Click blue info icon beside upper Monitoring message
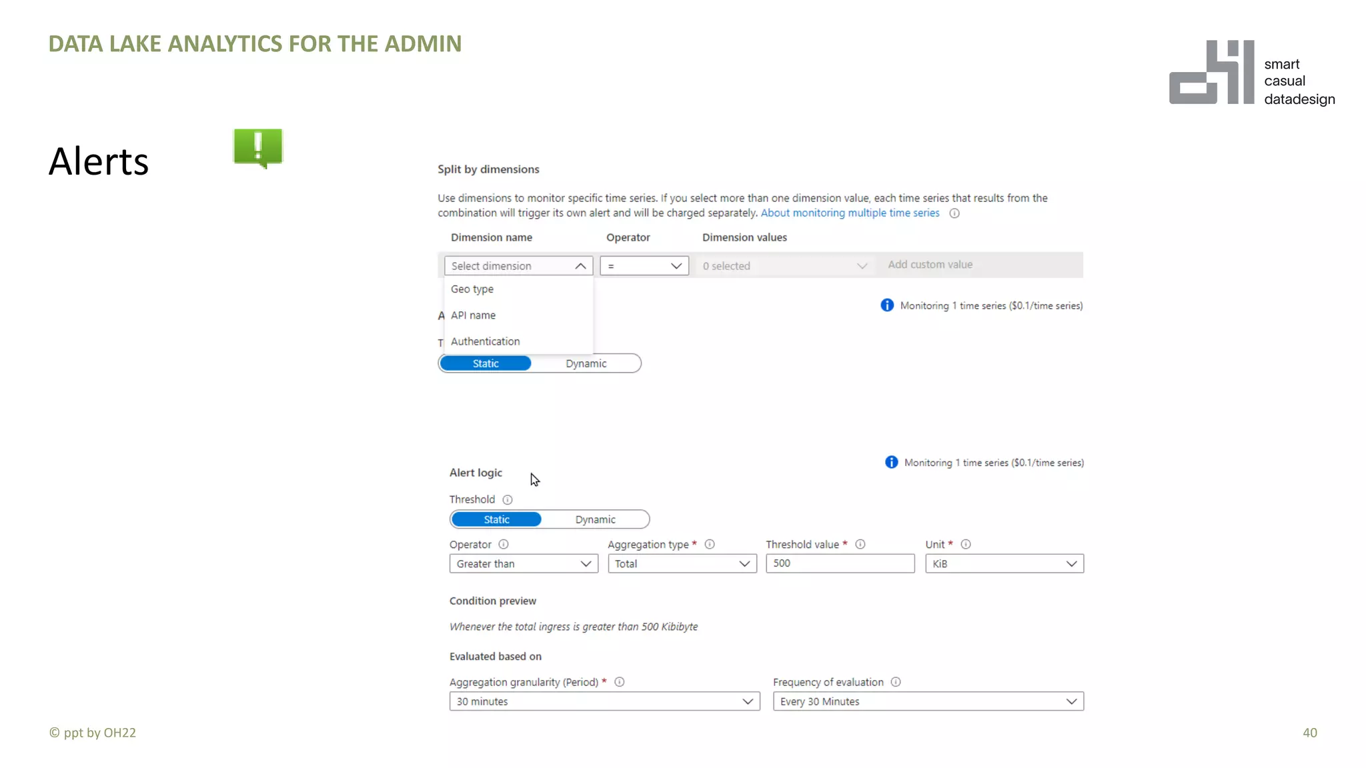Screen dimensions: 1366x768 [887, 305]
